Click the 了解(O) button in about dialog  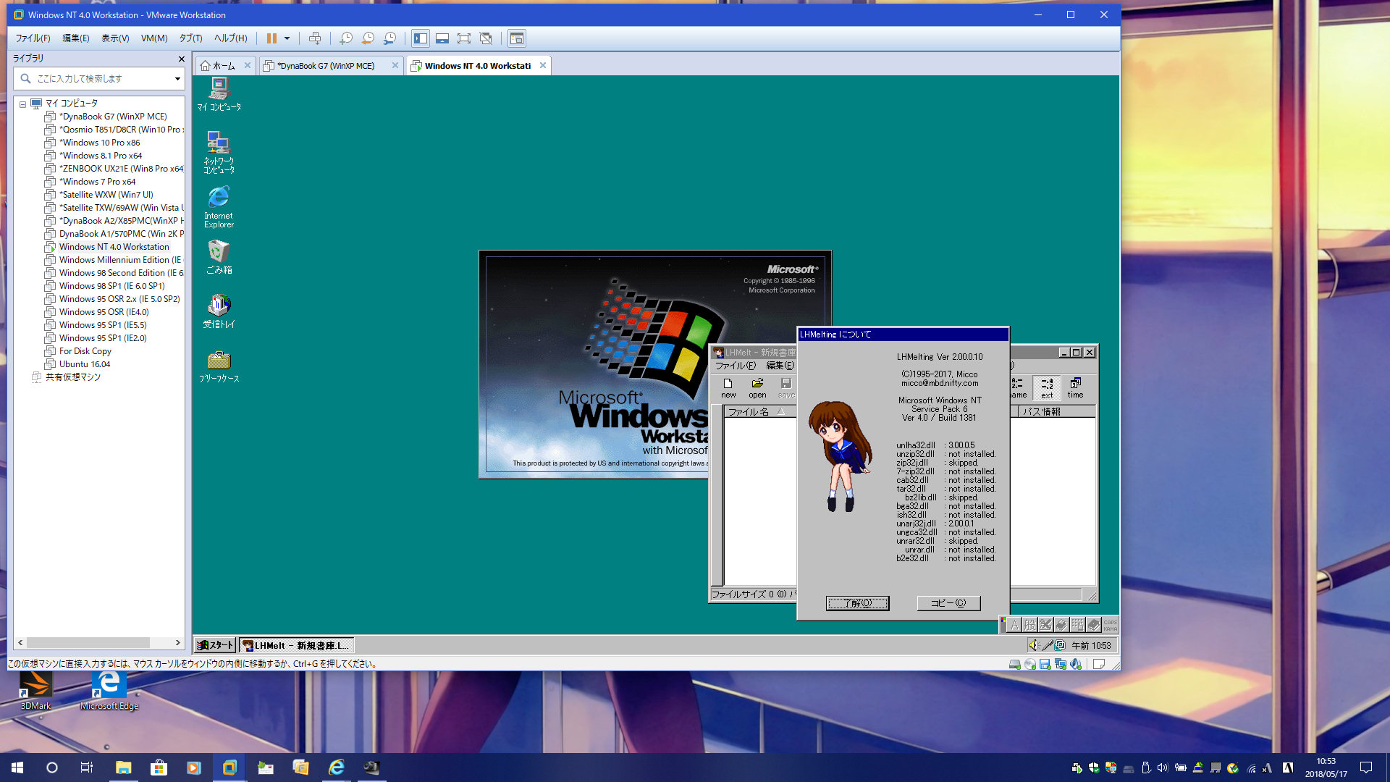(x=857, y=603)
